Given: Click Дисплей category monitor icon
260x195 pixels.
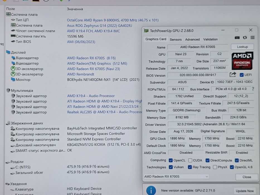Looking at the screenshot, I should point(8,52).
